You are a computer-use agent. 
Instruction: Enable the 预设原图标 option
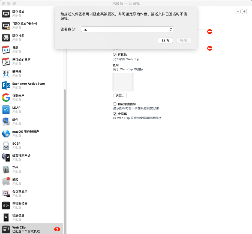click(115, 104)
